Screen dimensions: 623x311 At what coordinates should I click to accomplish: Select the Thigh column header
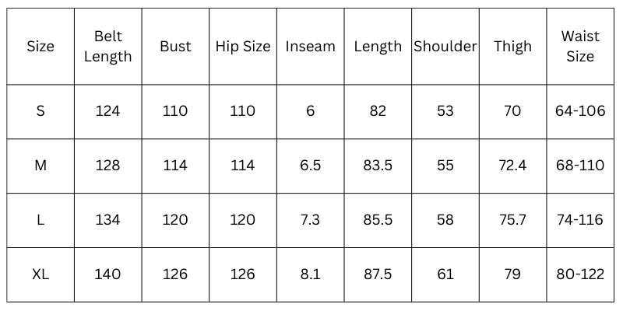(x=512, y=47)
